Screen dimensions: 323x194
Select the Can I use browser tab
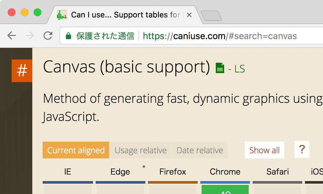click(125, 15)
